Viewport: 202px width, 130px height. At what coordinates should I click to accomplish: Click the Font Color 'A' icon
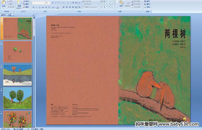point(58,7)
